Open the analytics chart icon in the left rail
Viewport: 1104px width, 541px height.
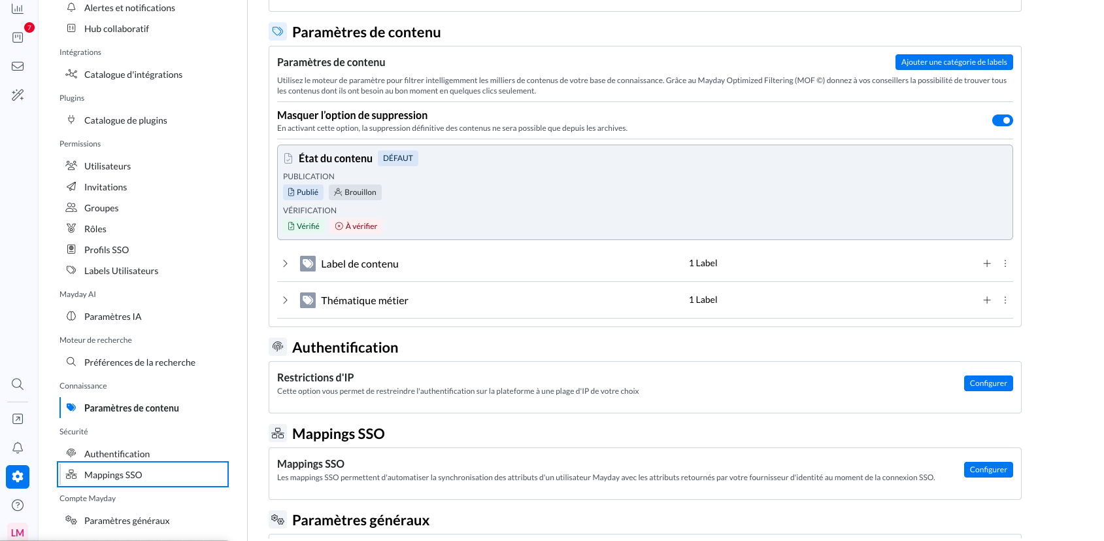click(18, 9)
